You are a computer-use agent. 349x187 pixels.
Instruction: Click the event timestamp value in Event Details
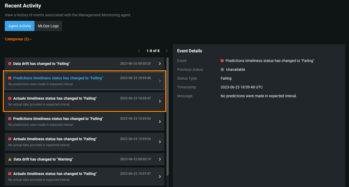[x=241, y=87]
